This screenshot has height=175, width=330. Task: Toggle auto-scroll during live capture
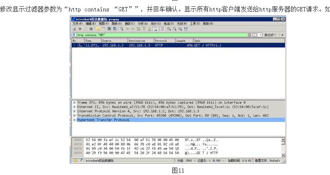(x=155, y=29)
